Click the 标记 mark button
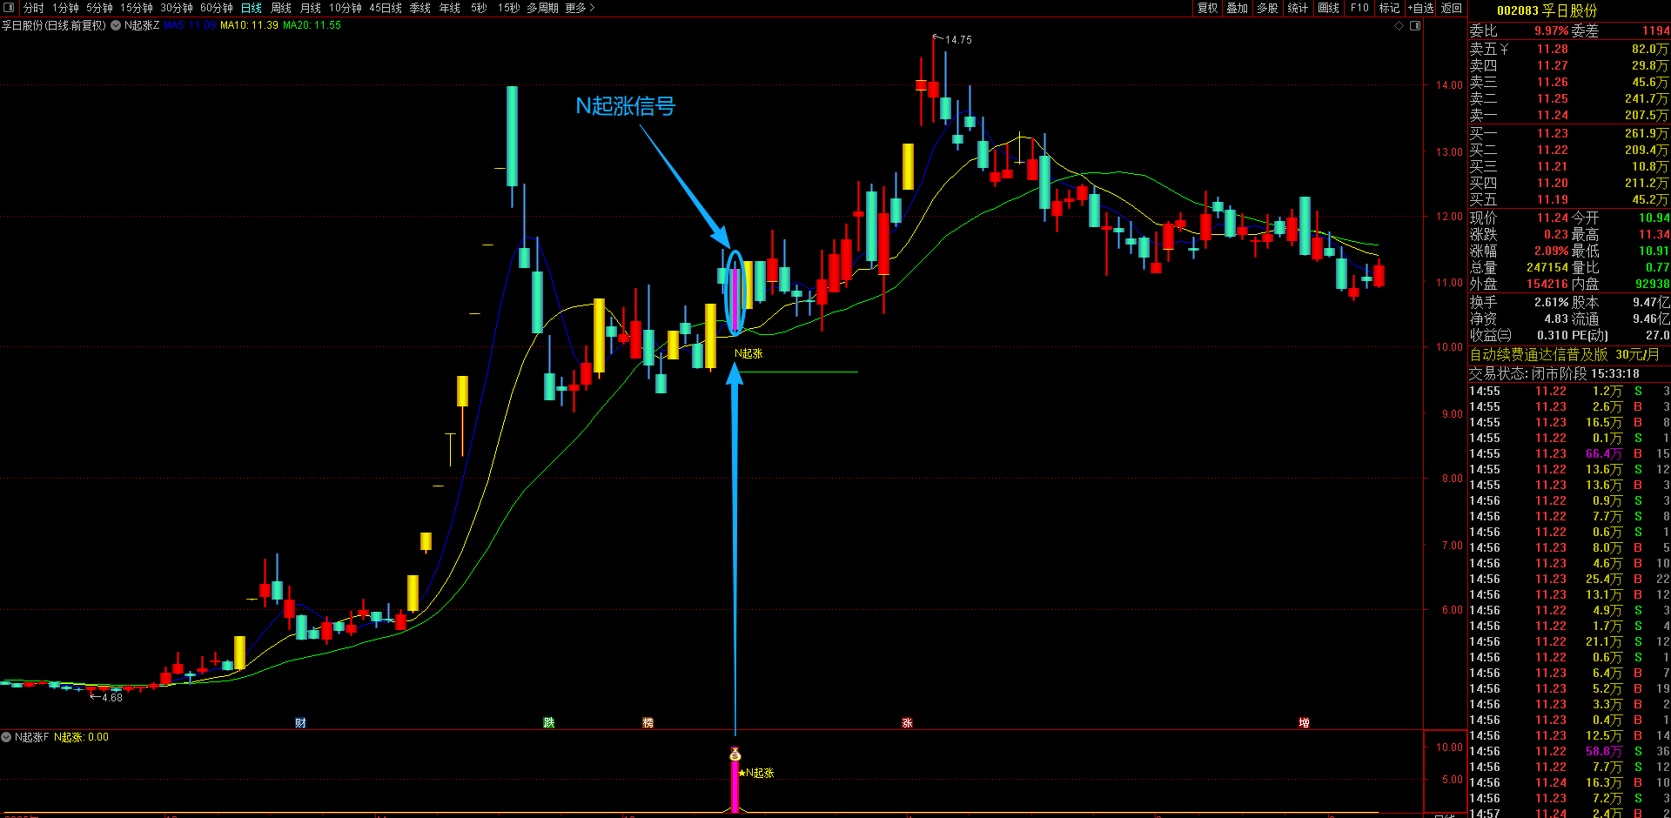The image size is (1671, 818). coord(1389,8)
